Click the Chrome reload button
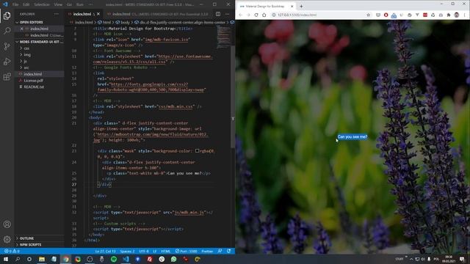470x264 pixels. pyautogui.click(x=256, y=15)
